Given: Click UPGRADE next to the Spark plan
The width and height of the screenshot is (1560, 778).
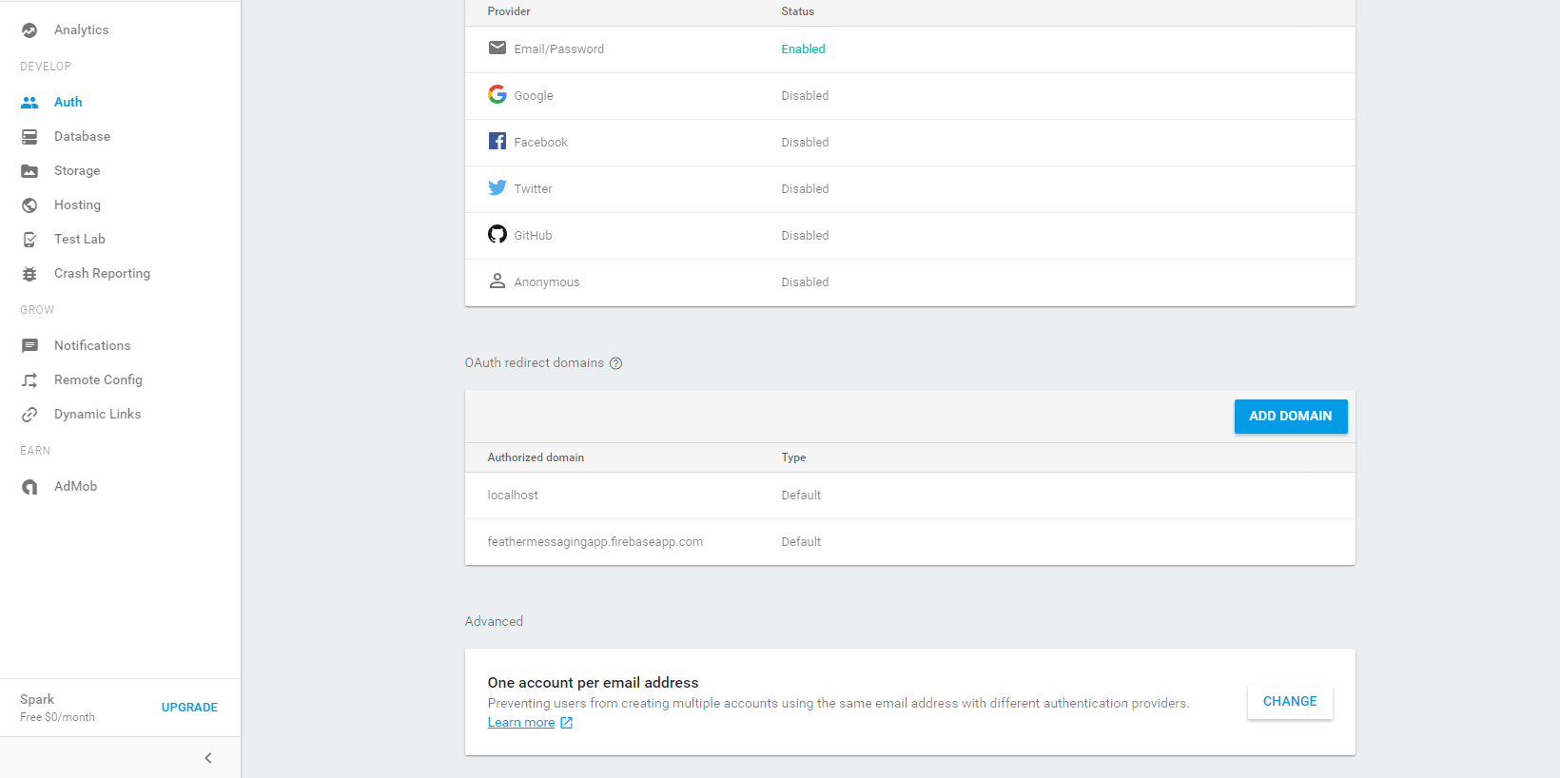Looking at the screenshot, I should click(x=189, y=708).
